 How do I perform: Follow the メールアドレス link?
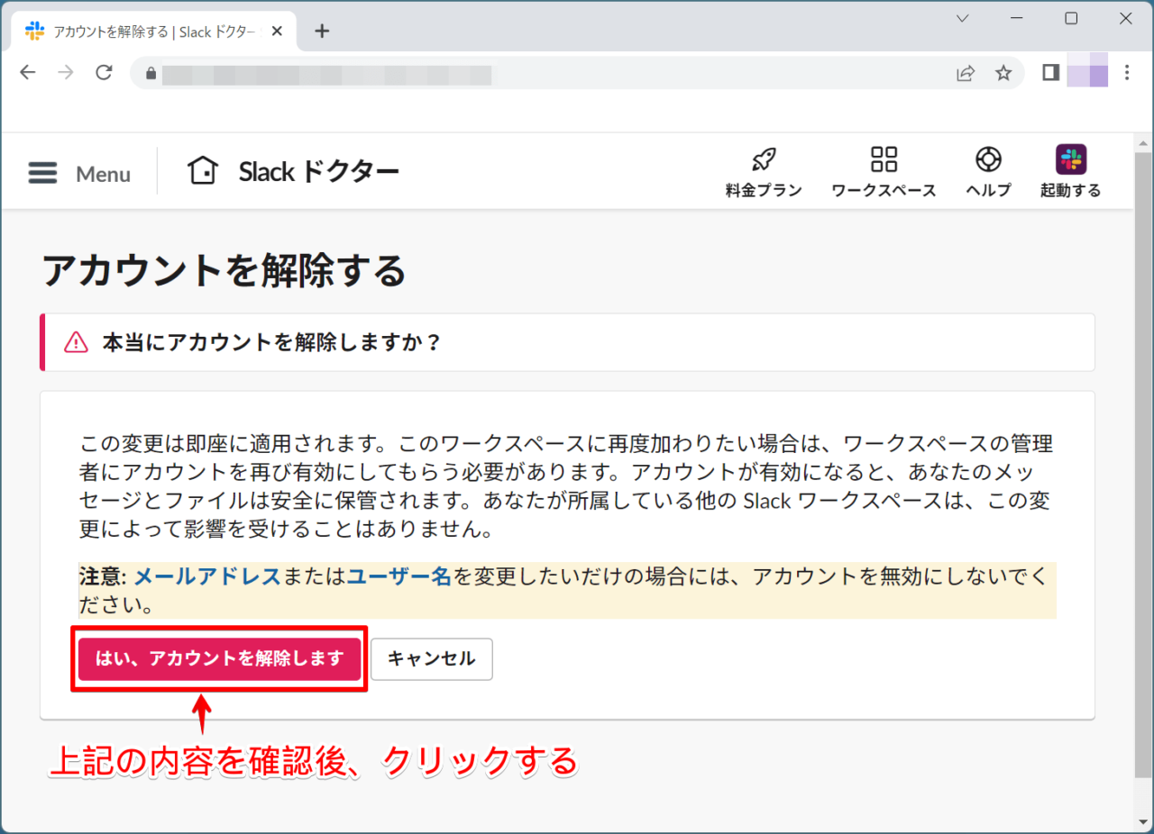click(x=207, y=576)
